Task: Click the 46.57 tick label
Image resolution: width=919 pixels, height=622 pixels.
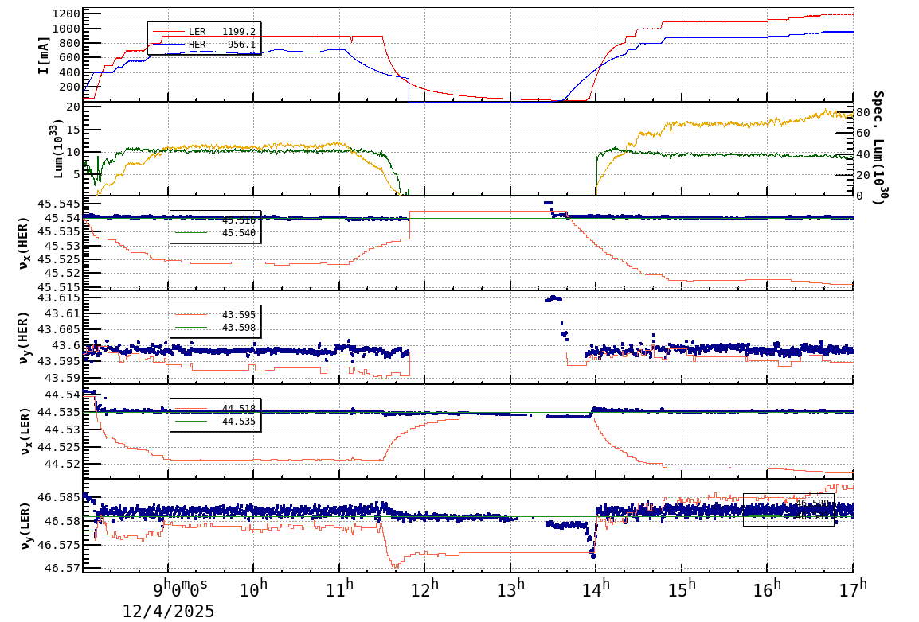Action: click(63, 568)
